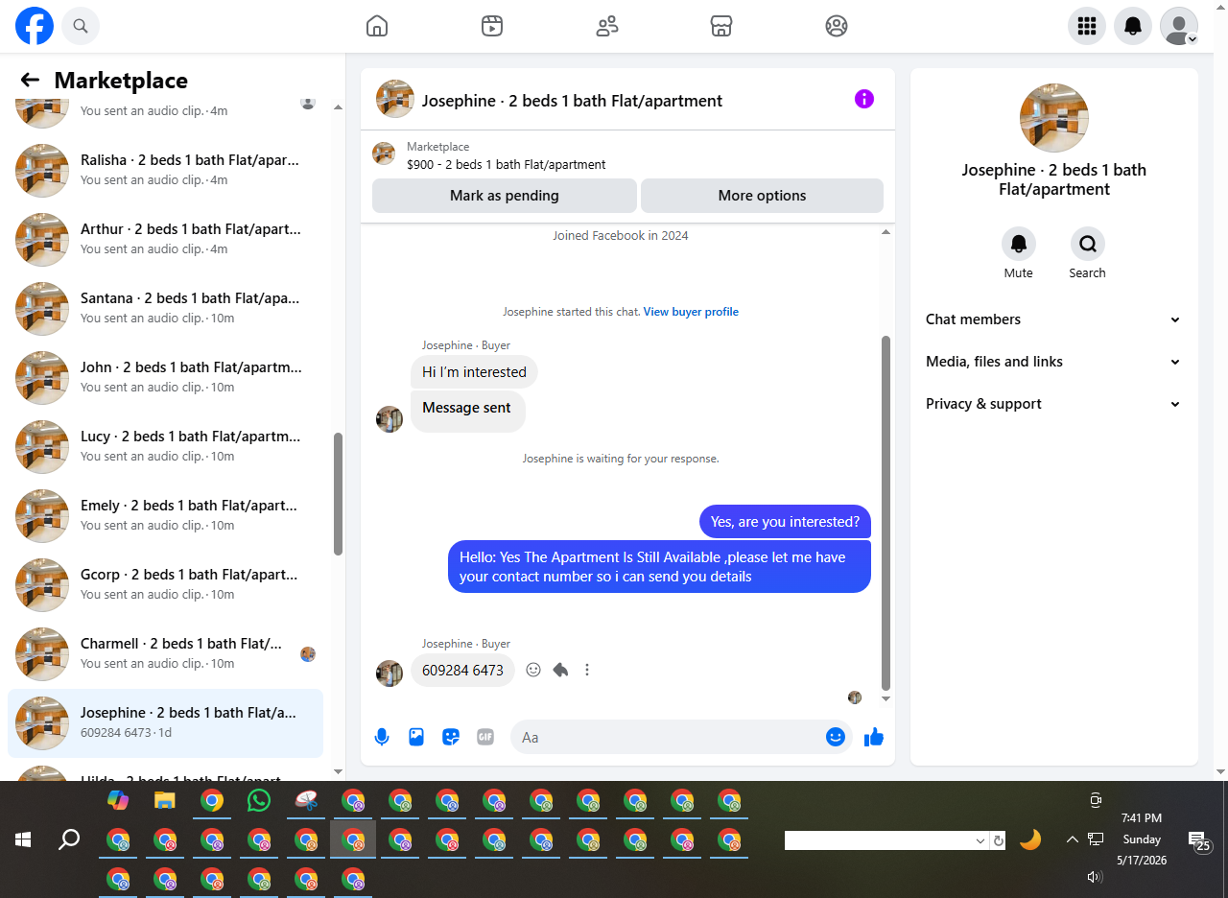1228x898 pixels.
Task: Open the Santana conversation
Action: coord(165,309)
